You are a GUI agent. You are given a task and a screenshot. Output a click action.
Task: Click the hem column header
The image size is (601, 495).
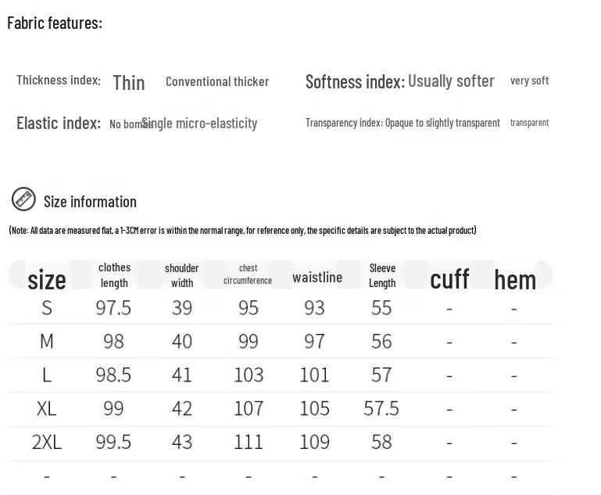point(515,279)
